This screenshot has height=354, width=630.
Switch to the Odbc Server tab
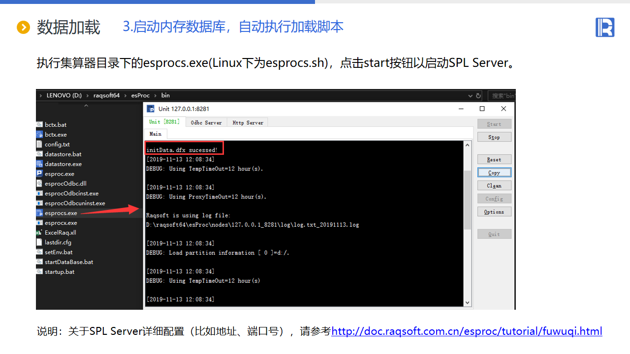point(206,122)
